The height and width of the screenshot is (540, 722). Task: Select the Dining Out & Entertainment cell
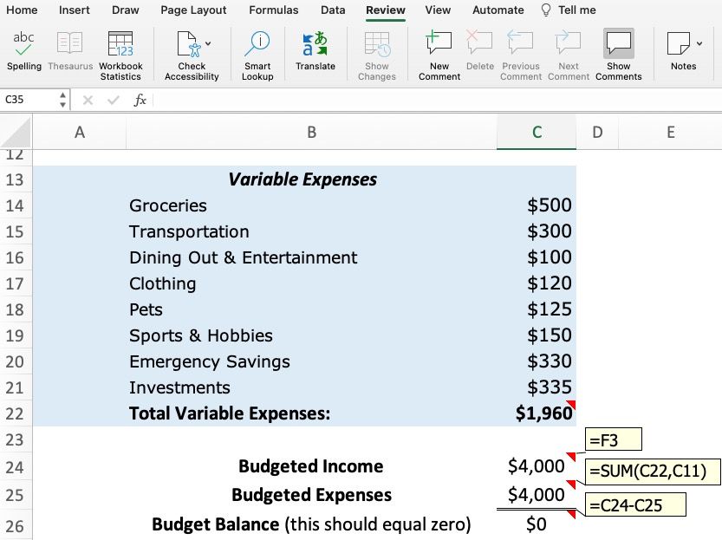[311, 257]
